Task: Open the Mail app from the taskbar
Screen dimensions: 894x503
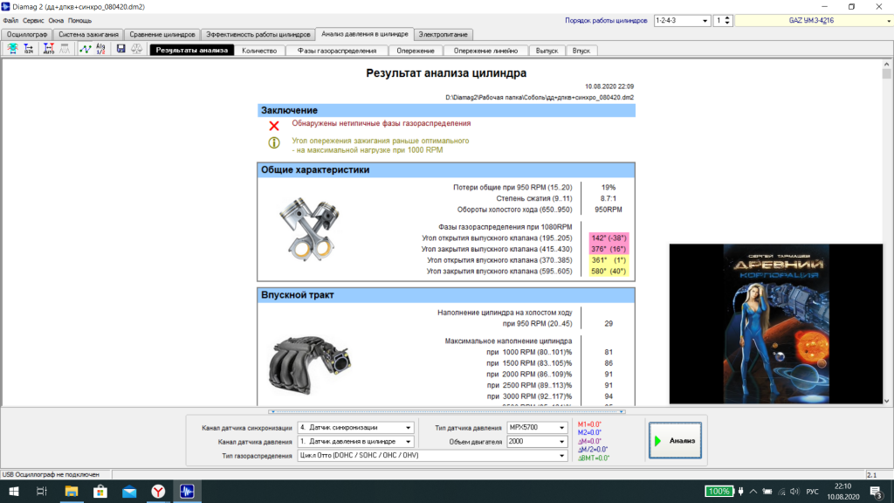Action: [x=129, y=491]
